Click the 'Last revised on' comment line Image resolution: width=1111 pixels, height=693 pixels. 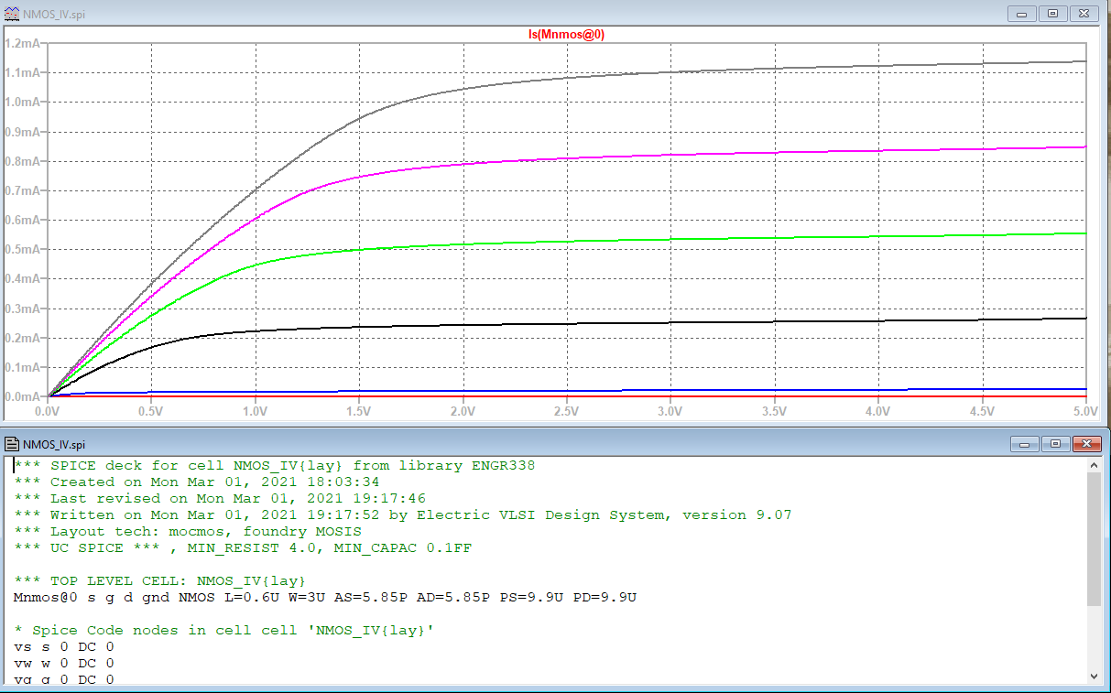coord(220,498)
